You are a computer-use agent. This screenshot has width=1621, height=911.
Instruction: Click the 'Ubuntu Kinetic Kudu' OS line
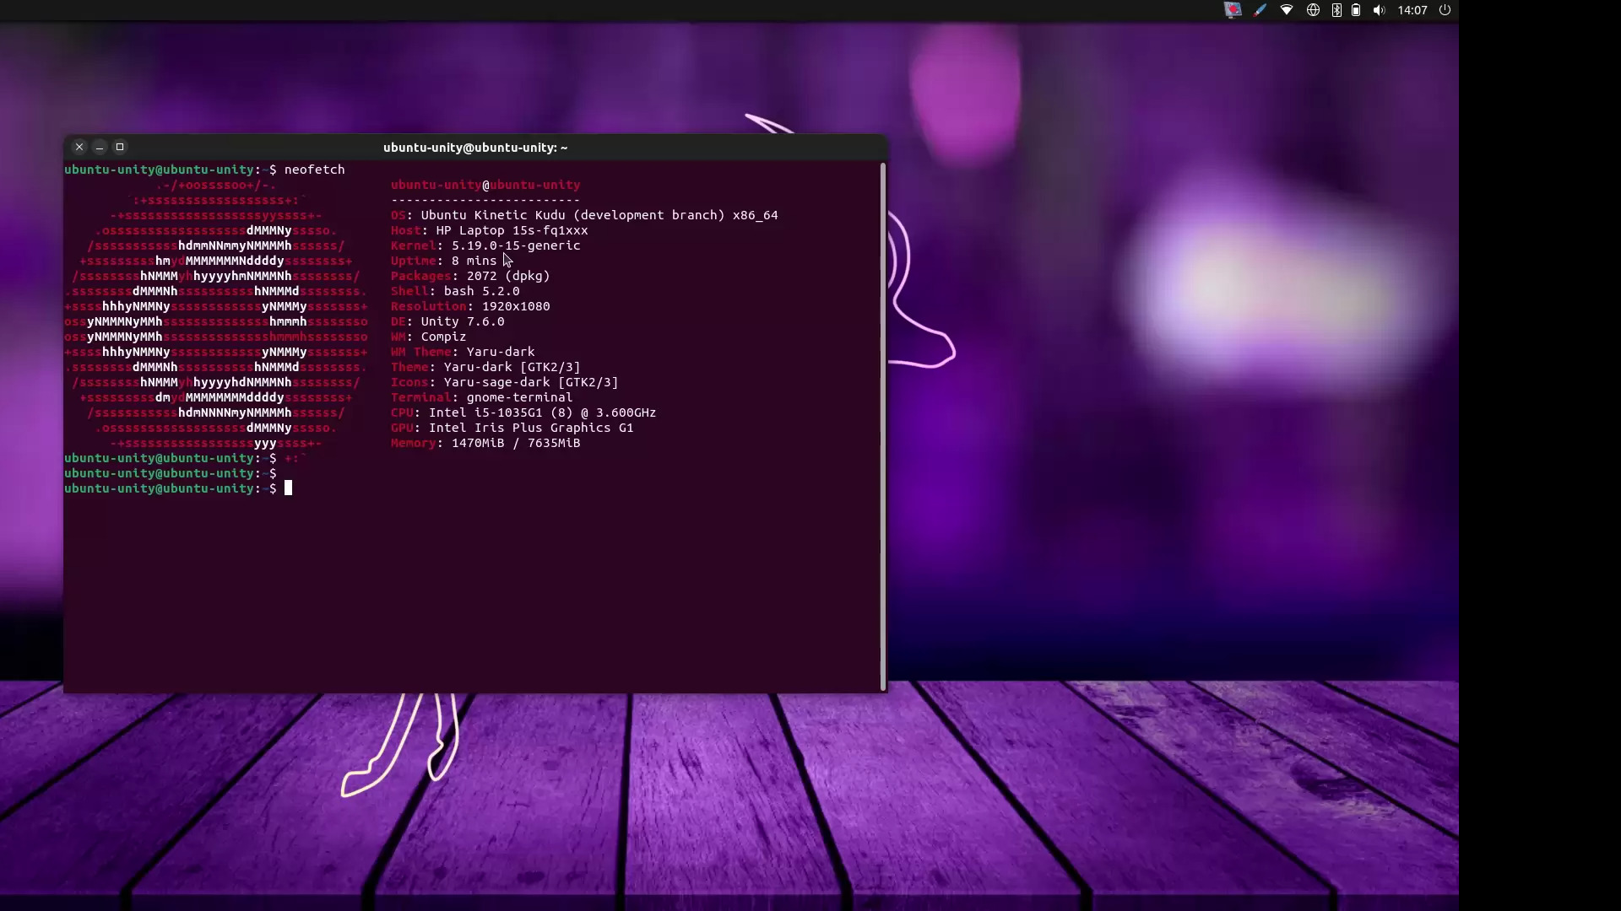(584, 215)
